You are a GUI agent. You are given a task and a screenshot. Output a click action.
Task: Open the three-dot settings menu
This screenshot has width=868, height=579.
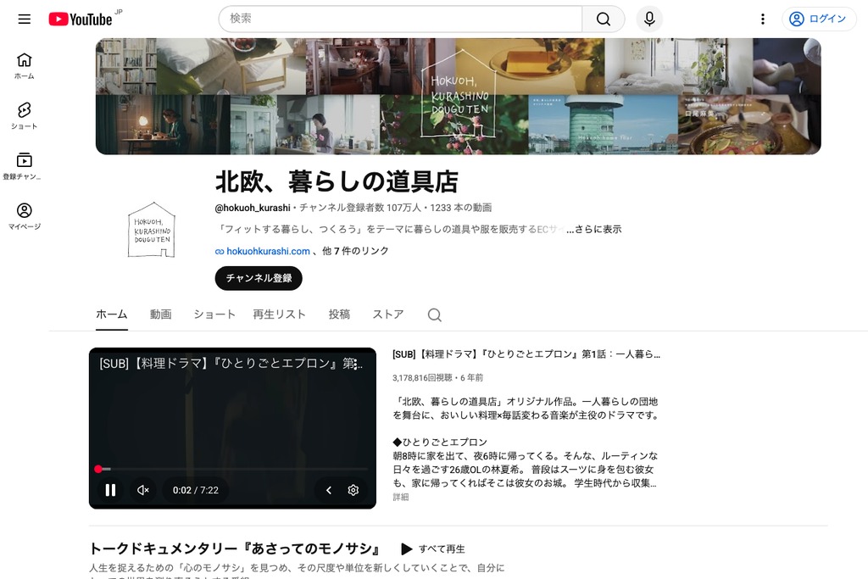(x=763, y=19)
